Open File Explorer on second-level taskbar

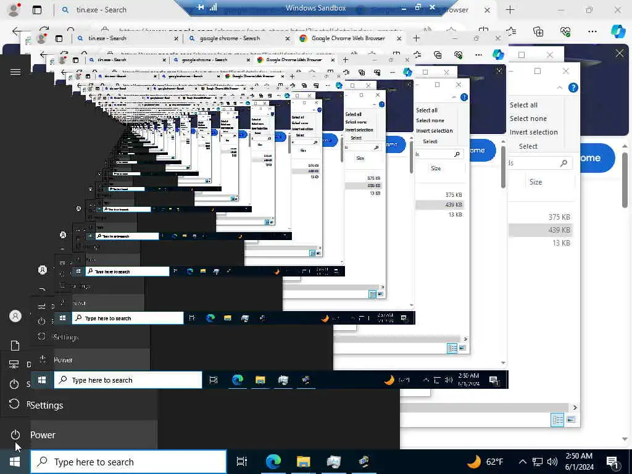click(260, 380)
